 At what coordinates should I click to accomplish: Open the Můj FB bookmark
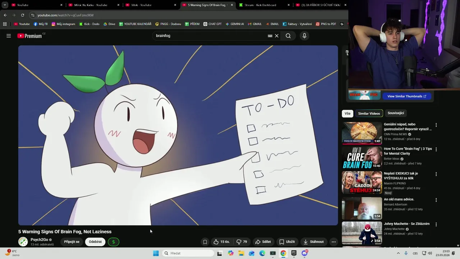(x=41, y=24)
